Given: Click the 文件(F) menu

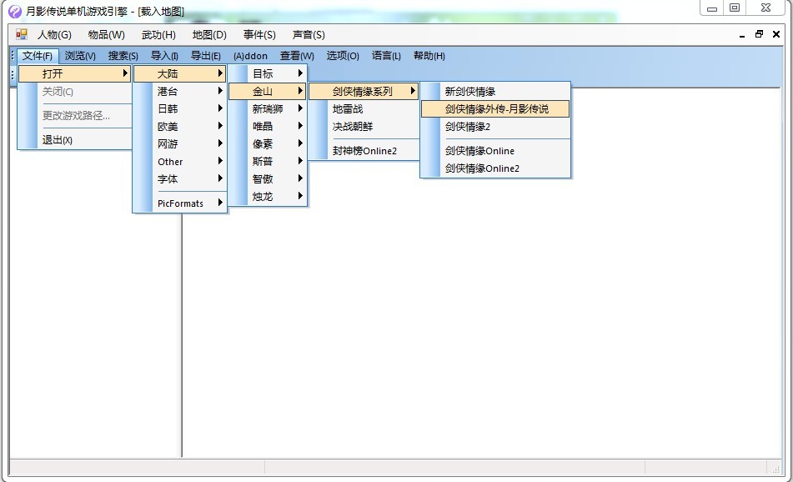Looking at the screenshot, I should pos(38,56).
